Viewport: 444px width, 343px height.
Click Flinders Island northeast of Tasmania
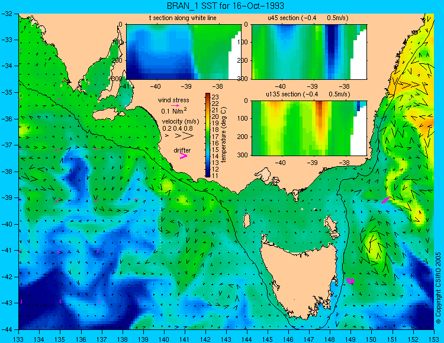(x=332, y=225)
